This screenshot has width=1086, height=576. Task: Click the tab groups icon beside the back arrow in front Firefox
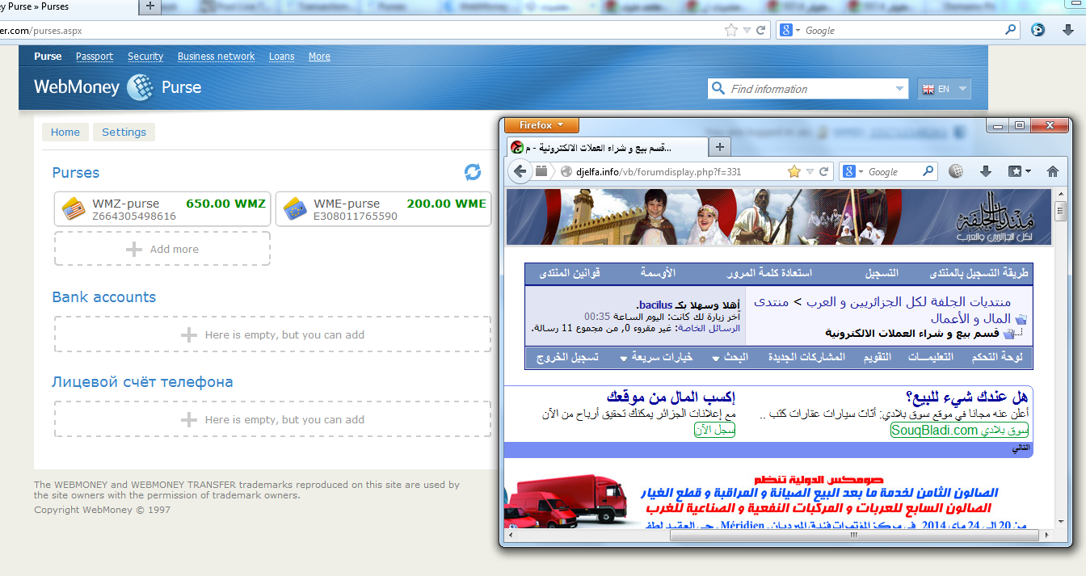pos(541,171)
